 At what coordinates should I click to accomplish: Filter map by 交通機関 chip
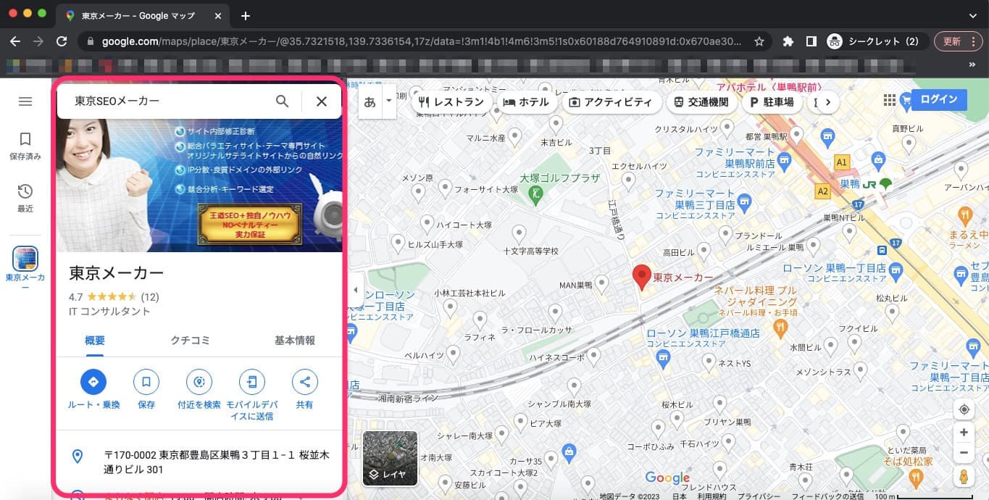click(x=701, y=102)
